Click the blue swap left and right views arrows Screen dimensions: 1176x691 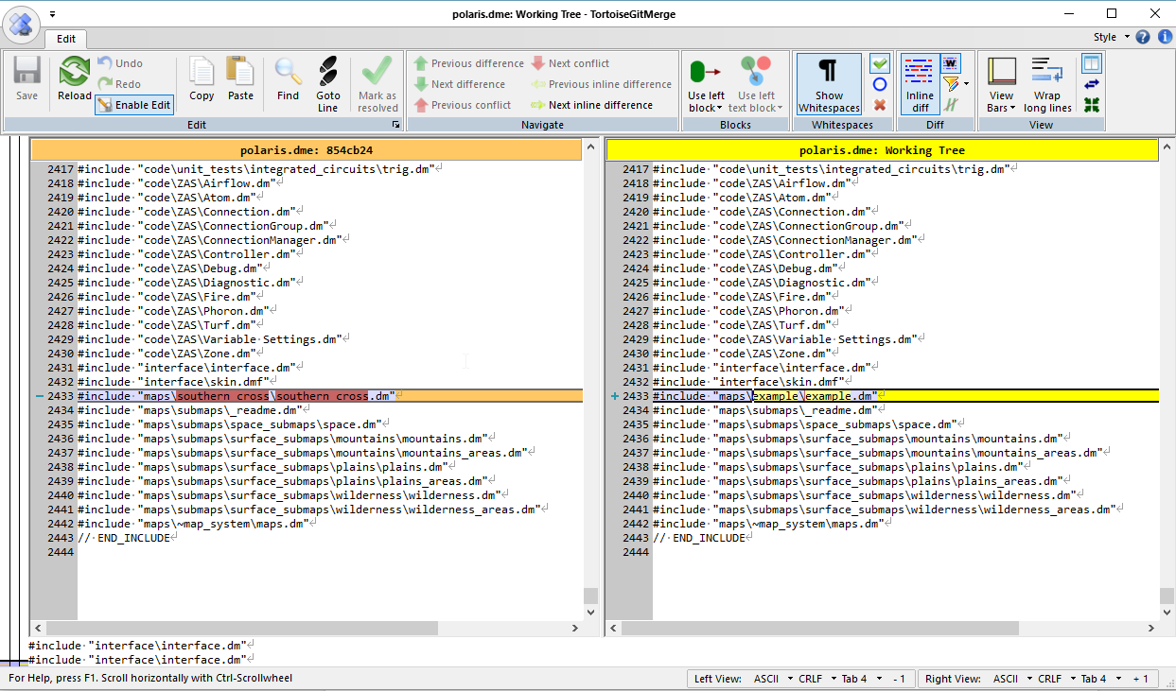pos(1092,84)
